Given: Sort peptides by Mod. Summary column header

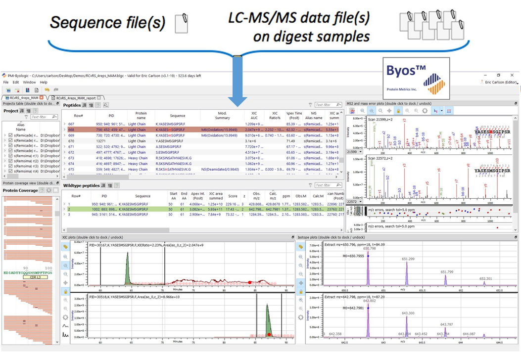Looking at the screenshot, I should tap(222, 115).
